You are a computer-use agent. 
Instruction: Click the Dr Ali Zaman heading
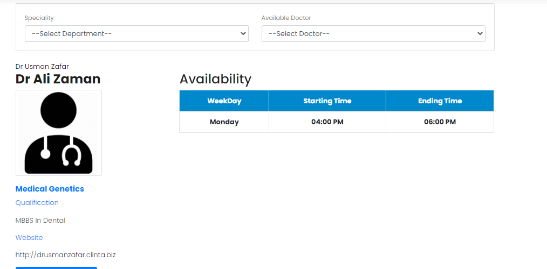point(58,79)
